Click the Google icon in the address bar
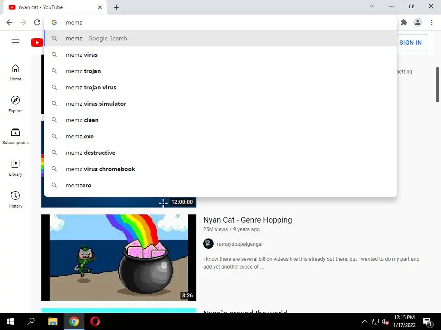Image resolution: width=441 pixels, height=330 pixels. click(54, 22)
